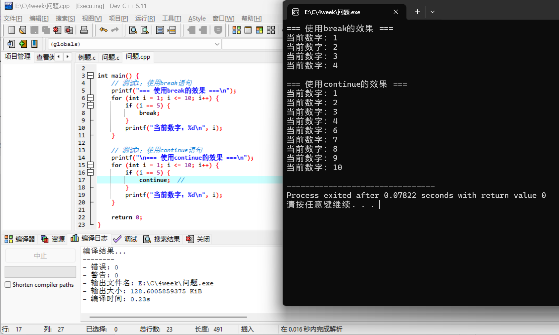Viewport: 559px width, 335px height.
Task: Switch to the 问题.c editor tab
Action: point(111,57)
